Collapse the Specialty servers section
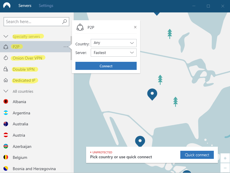The height and width of the screenshot is (173, 230). [x=6, y=36]
